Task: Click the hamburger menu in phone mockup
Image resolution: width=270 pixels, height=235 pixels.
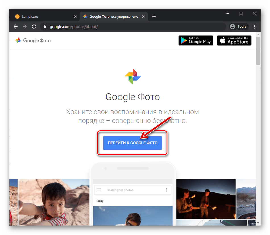Action: [99, 190]
